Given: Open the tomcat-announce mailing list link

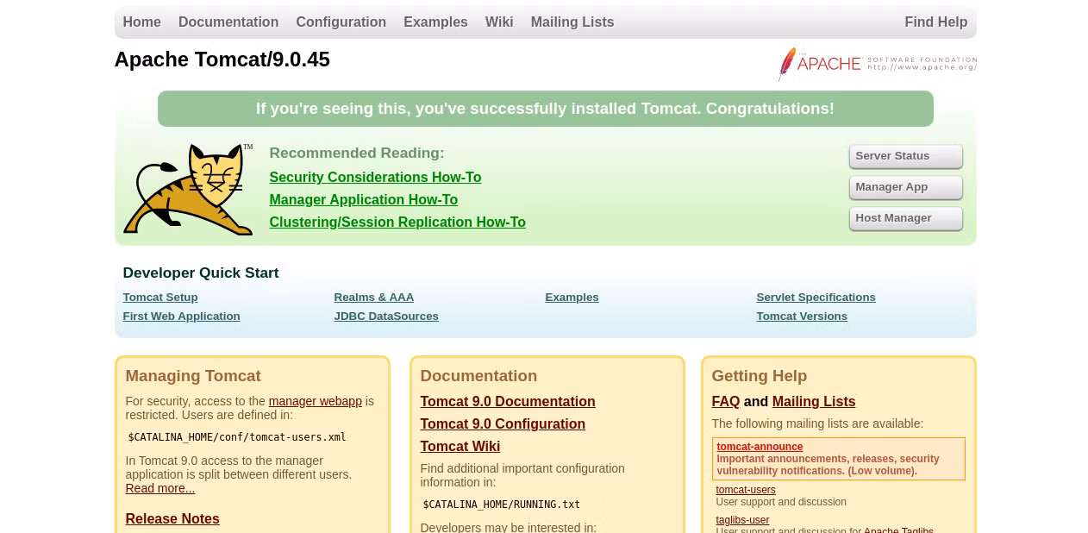Looking at the screenshot, I should pyautogui.click(x=760, y=447).
